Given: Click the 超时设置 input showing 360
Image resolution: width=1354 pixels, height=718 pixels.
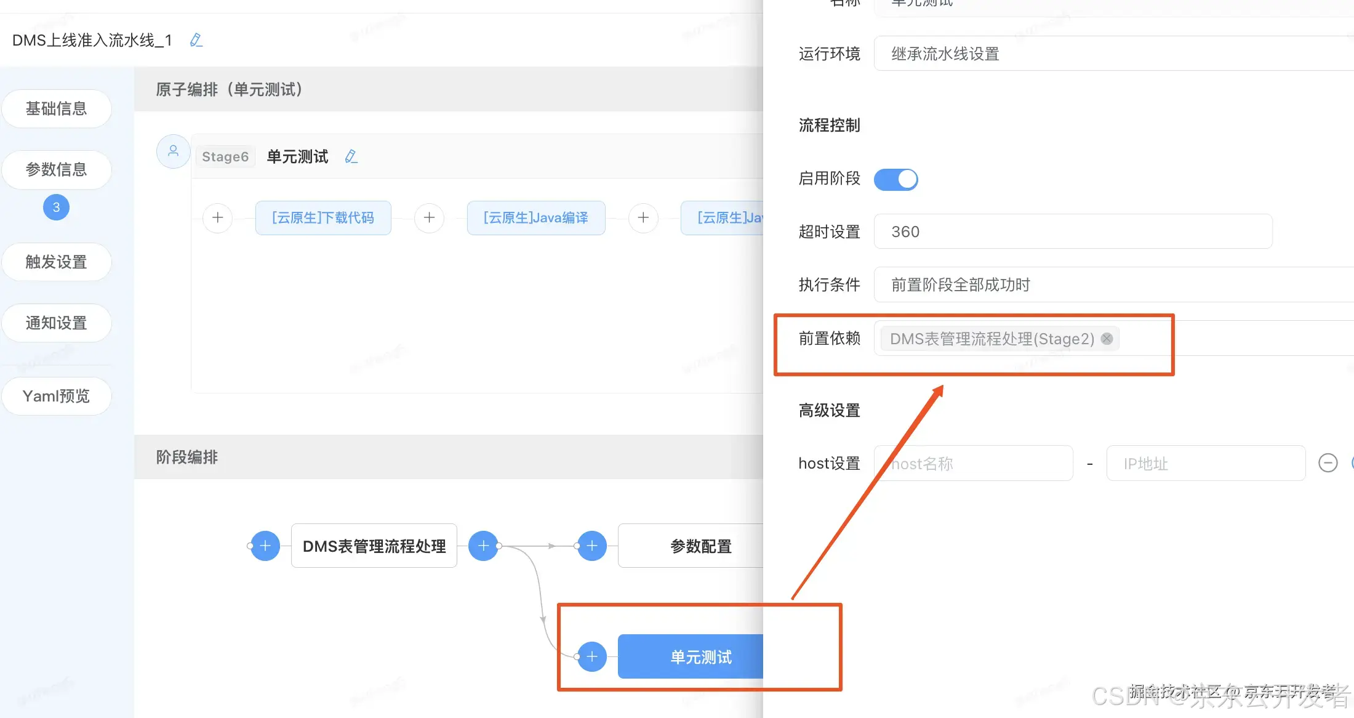Looking at the screenshot, I should click(1073, 232).
